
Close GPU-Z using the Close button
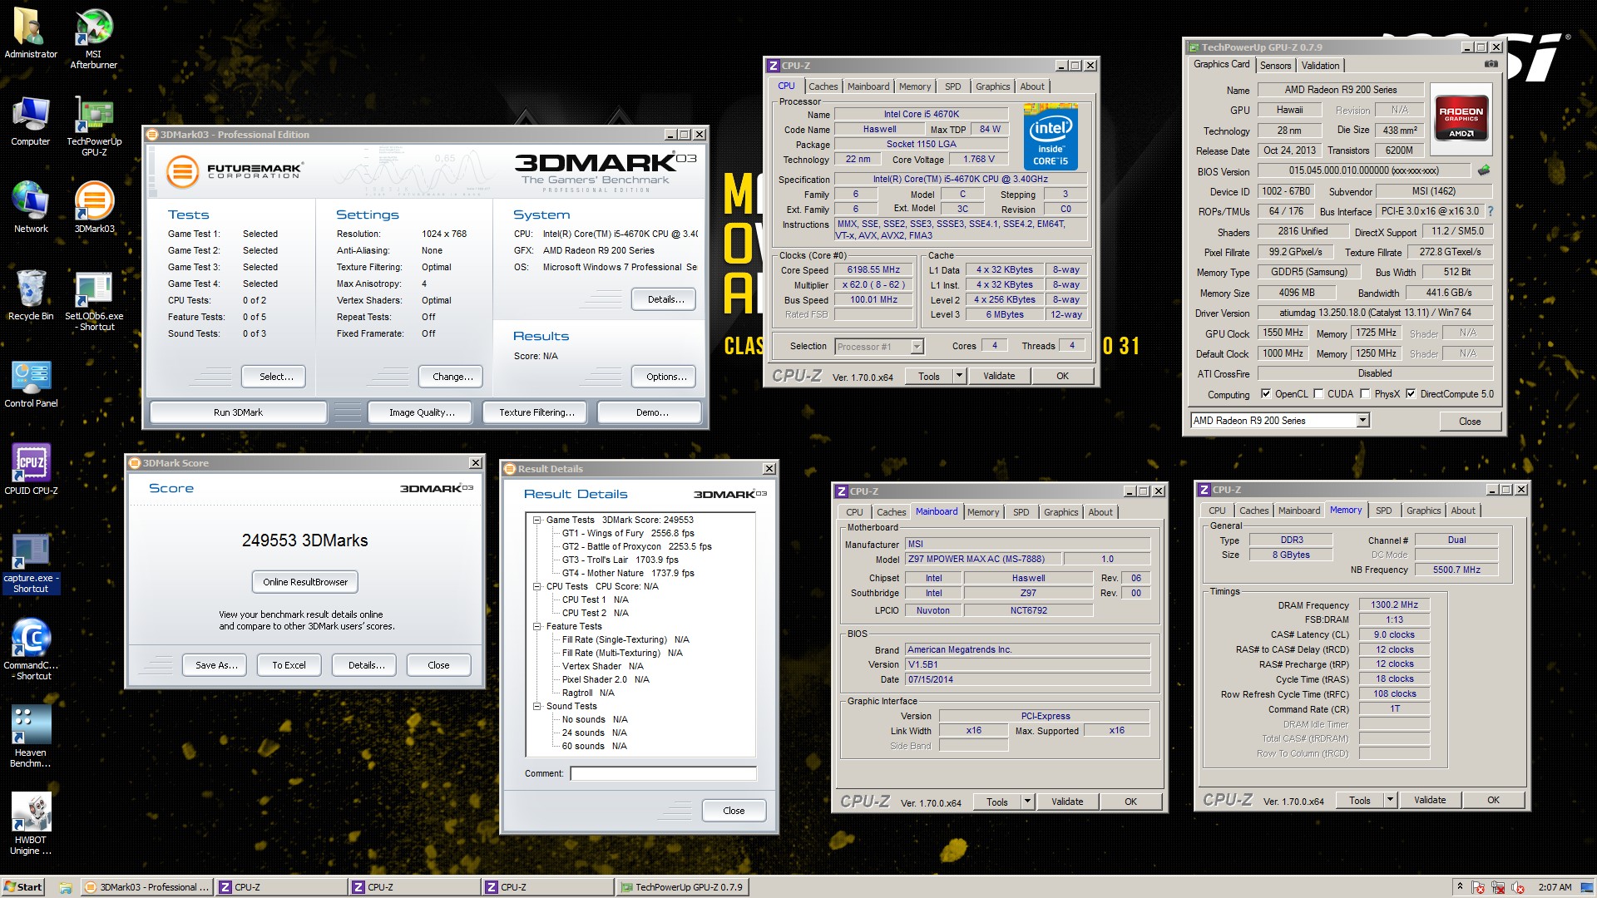tap(1470, 421)
